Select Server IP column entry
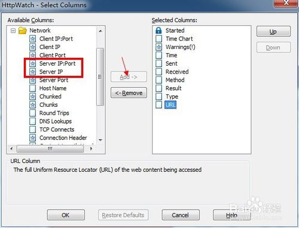The image size is (299, 228). (x=51, y=72)
